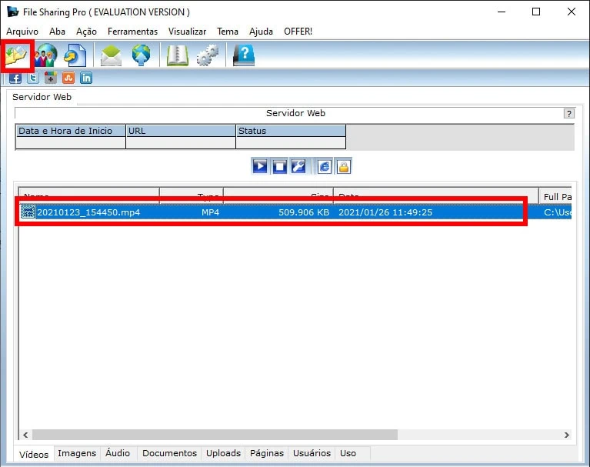Start the web server with play button
The height and width of the screenshot is (467, 590).
click(260, 166)
